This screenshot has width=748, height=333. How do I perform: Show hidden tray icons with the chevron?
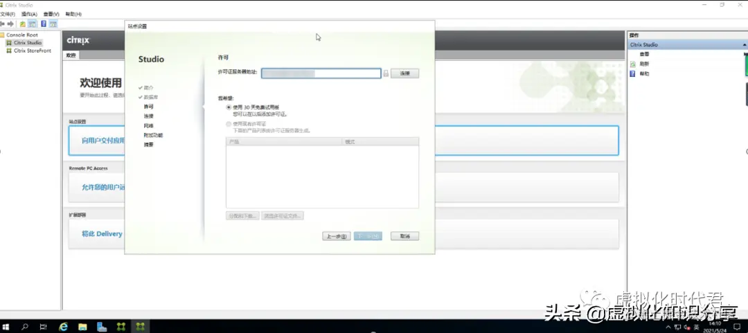point(669,327)
